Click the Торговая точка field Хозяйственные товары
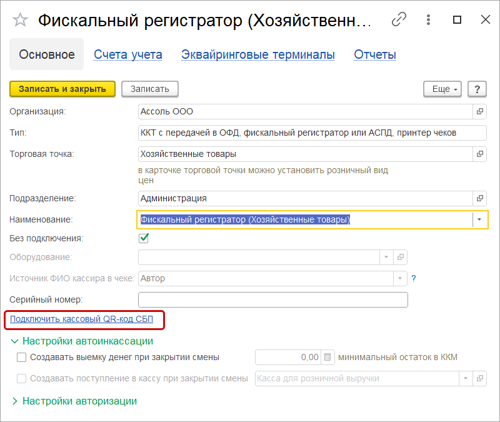 [x=305, y=154]
